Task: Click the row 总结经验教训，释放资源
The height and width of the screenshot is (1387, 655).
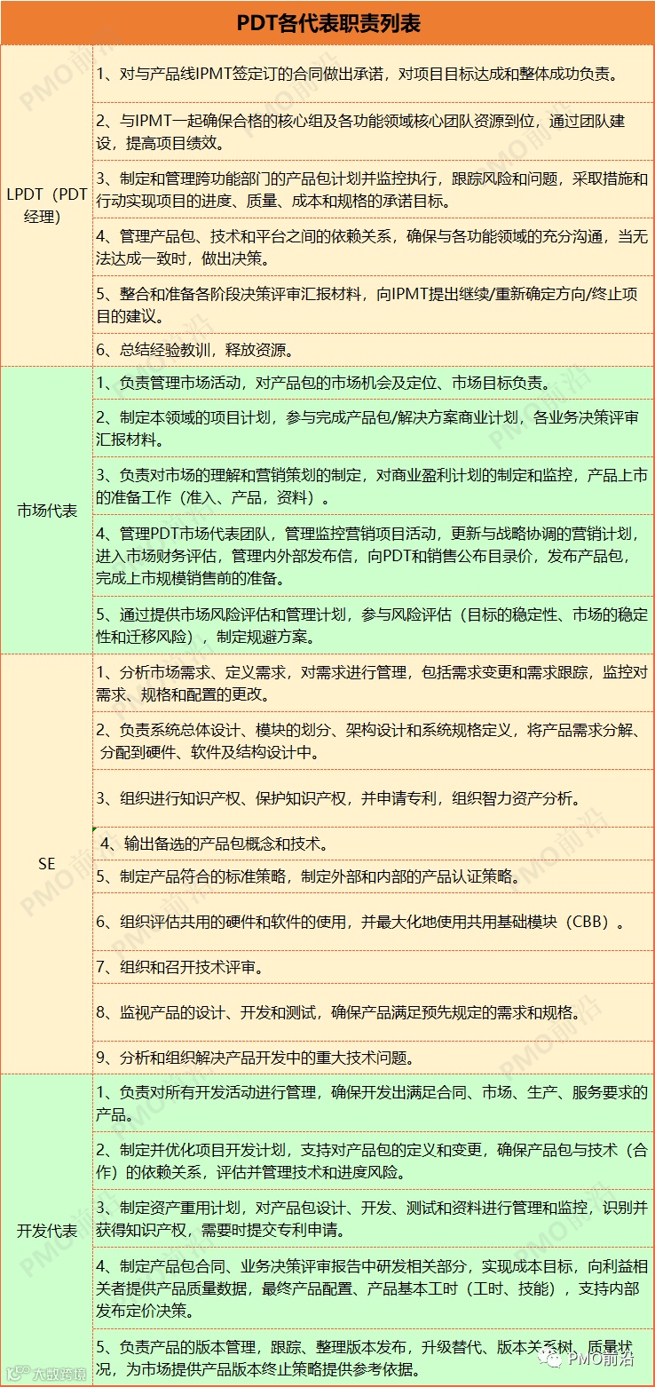Action: coord(373,349)
